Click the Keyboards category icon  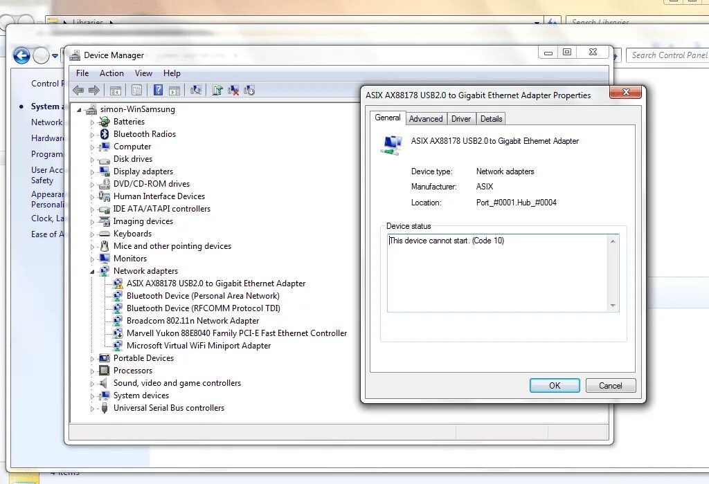coord(105,234)
